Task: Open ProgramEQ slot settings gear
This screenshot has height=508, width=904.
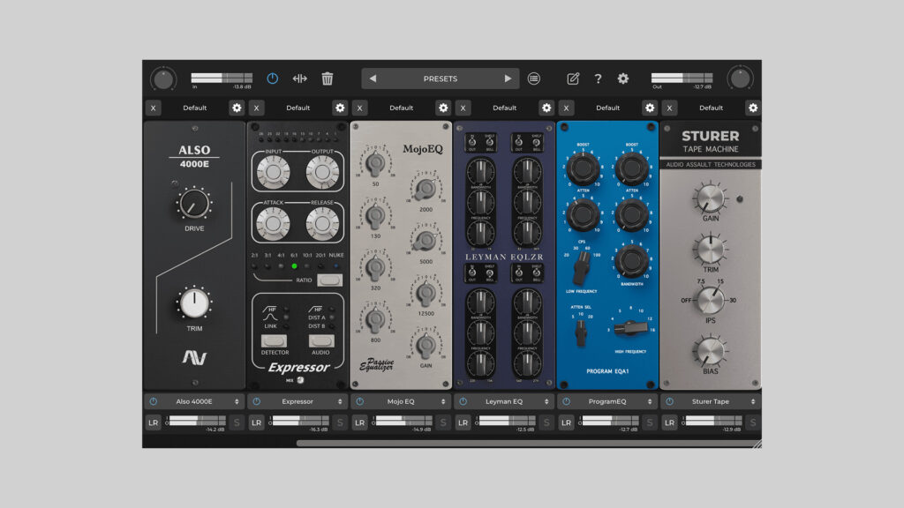Action: click(x=650, y=108)
